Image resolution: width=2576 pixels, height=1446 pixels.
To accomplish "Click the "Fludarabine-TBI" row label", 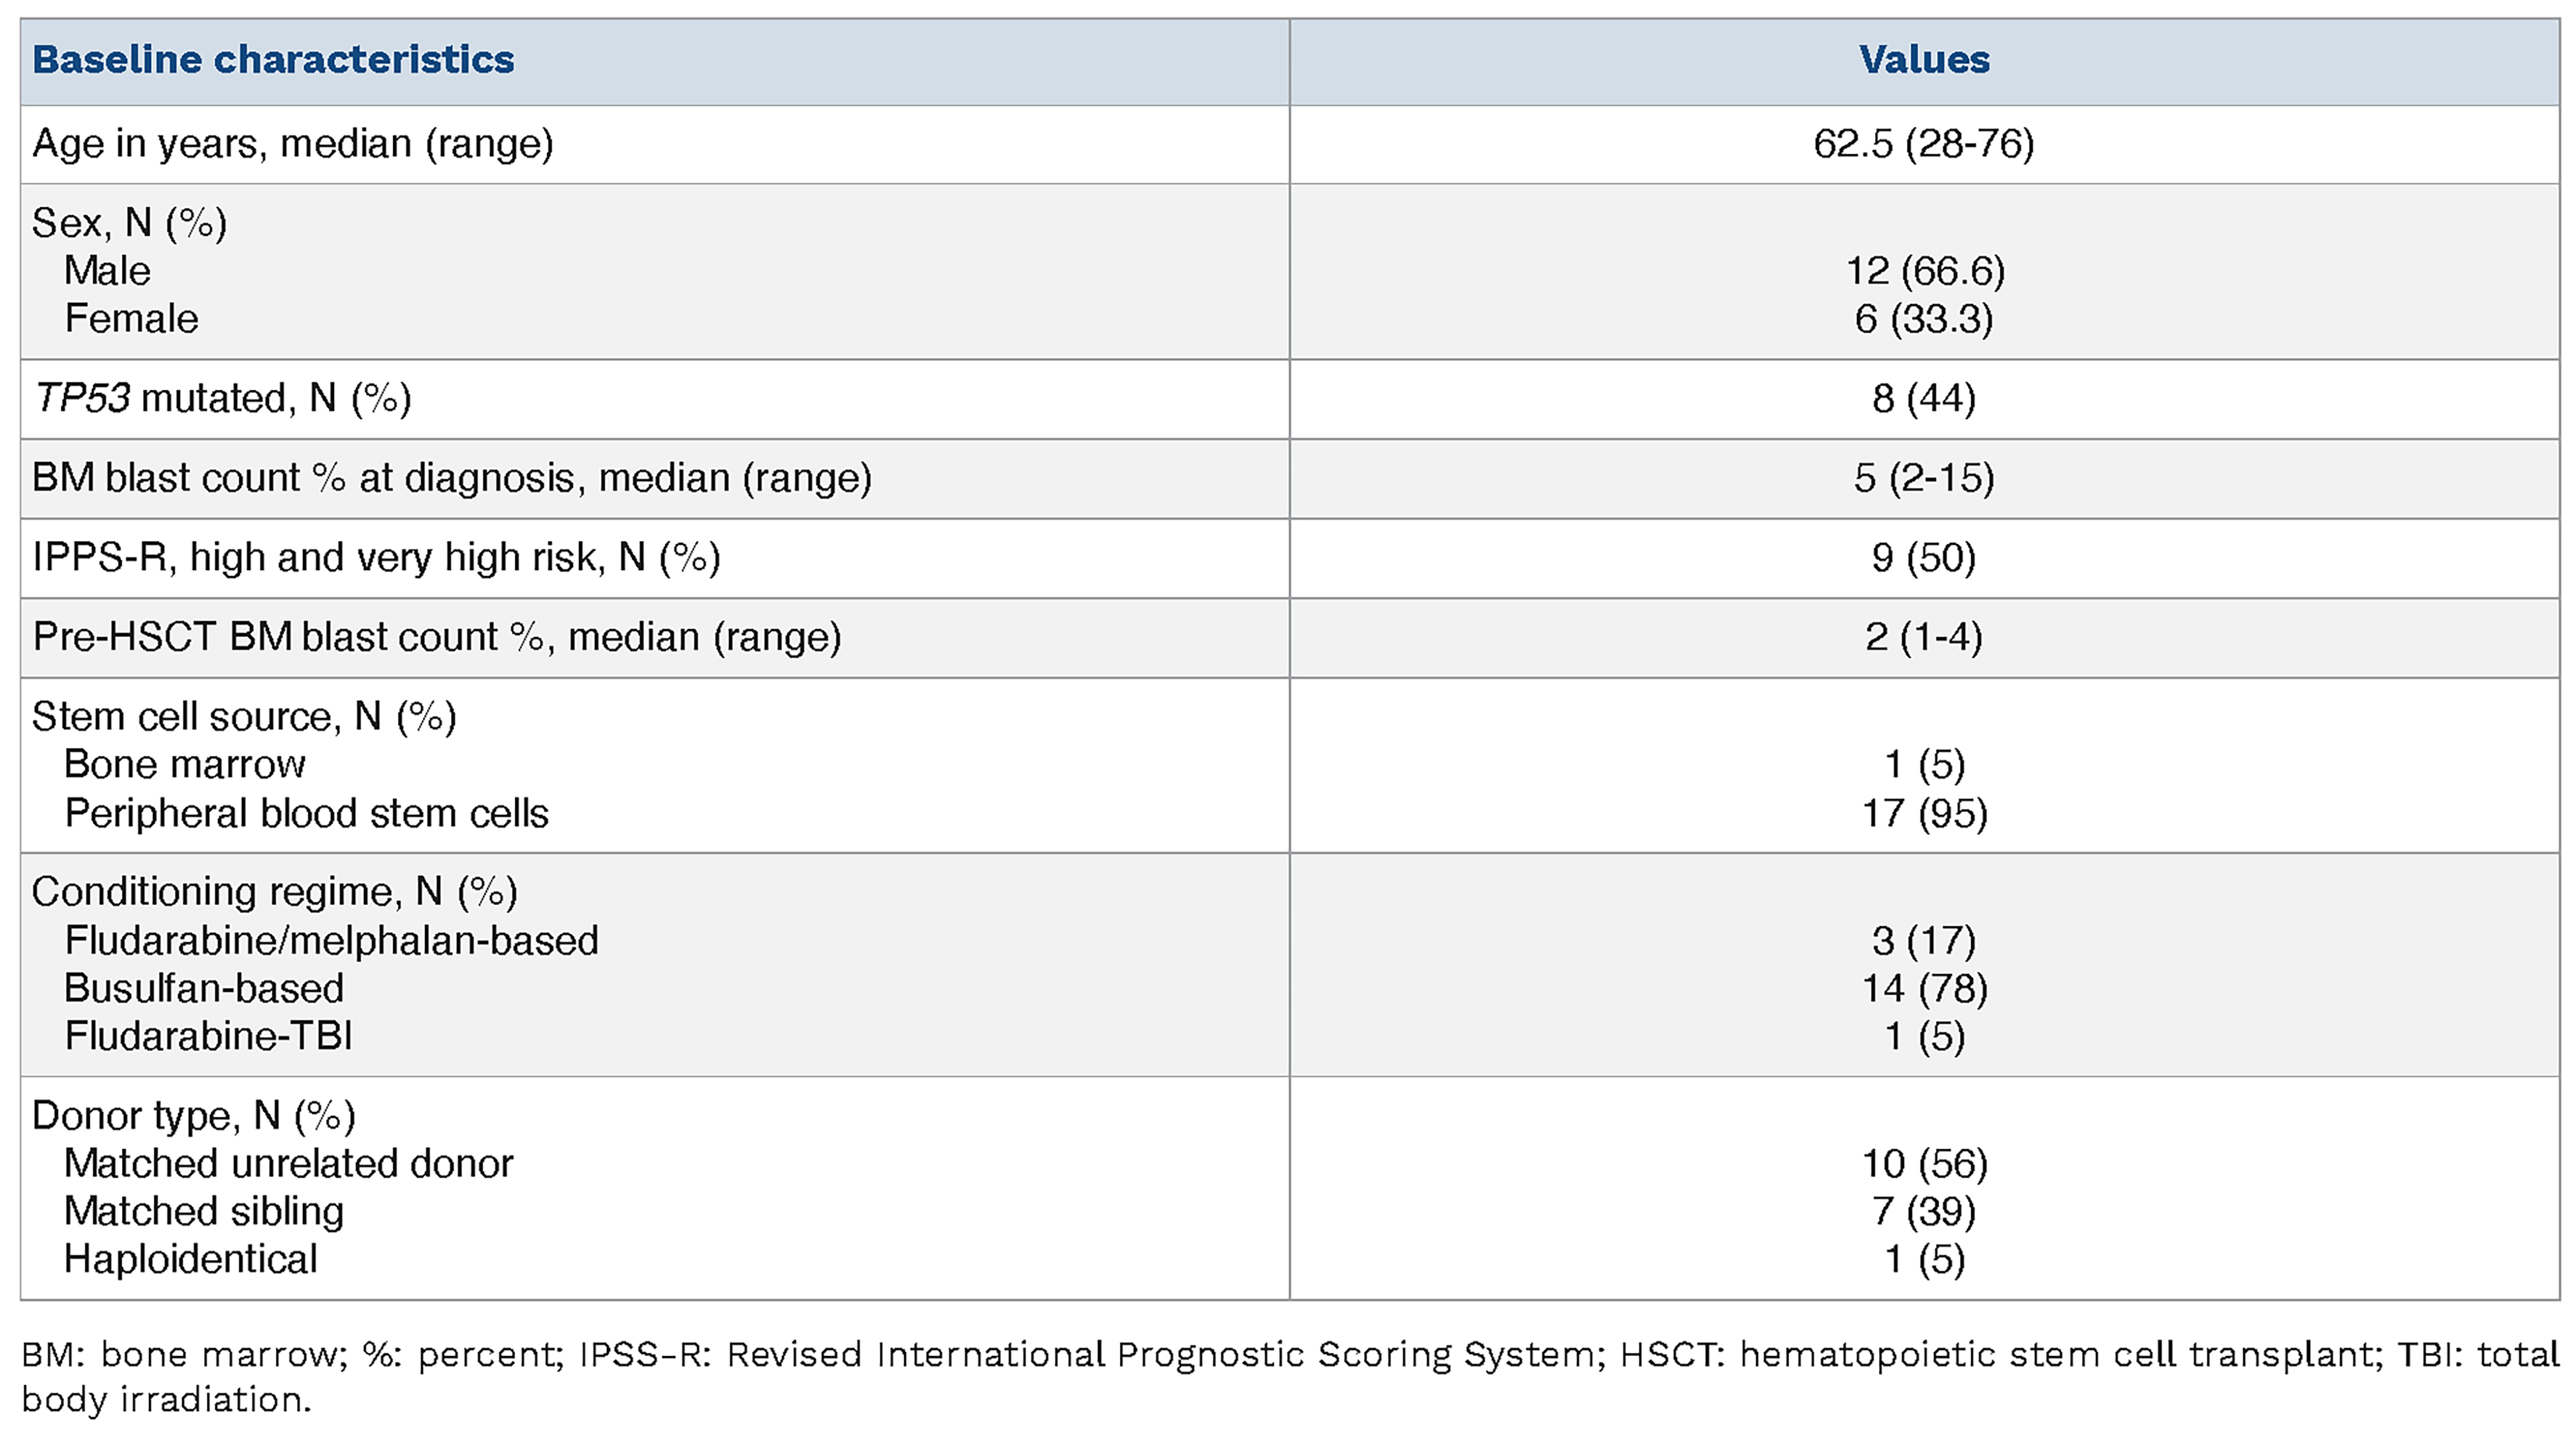I will [x=208, y=1036].
